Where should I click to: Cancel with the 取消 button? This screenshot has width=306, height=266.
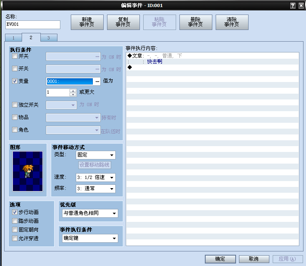pos(254,259)
